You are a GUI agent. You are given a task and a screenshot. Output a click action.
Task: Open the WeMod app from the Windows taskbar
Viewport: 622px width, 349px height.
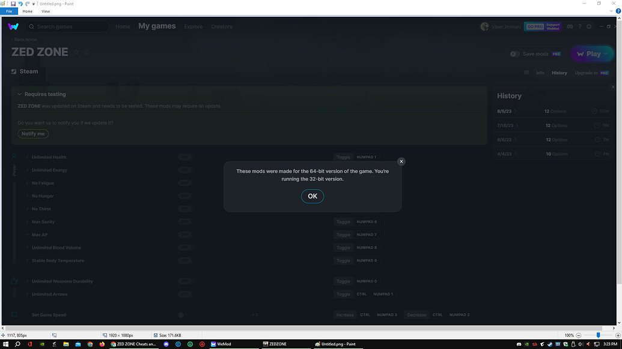point(221,344)
